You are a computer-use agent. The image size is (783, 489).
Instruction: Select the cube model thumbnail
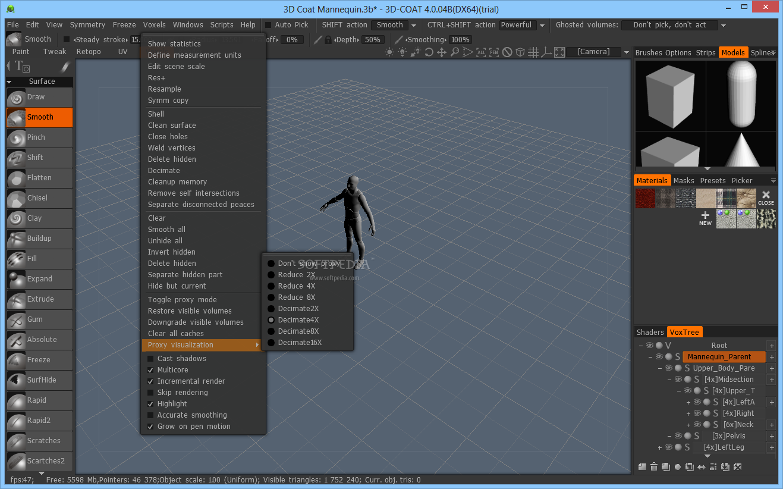(x=670, y=96)
